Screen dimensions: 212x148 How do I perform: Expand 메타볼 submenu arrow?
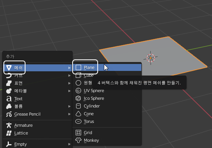70,91
